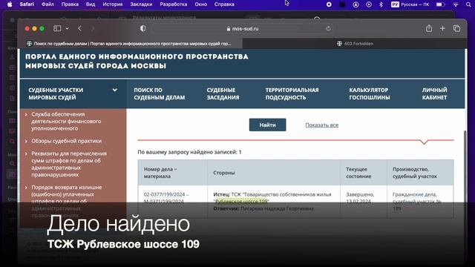Collapse search form with red arrow
Screen dimensions: 475x267
[x=424, y=142]
